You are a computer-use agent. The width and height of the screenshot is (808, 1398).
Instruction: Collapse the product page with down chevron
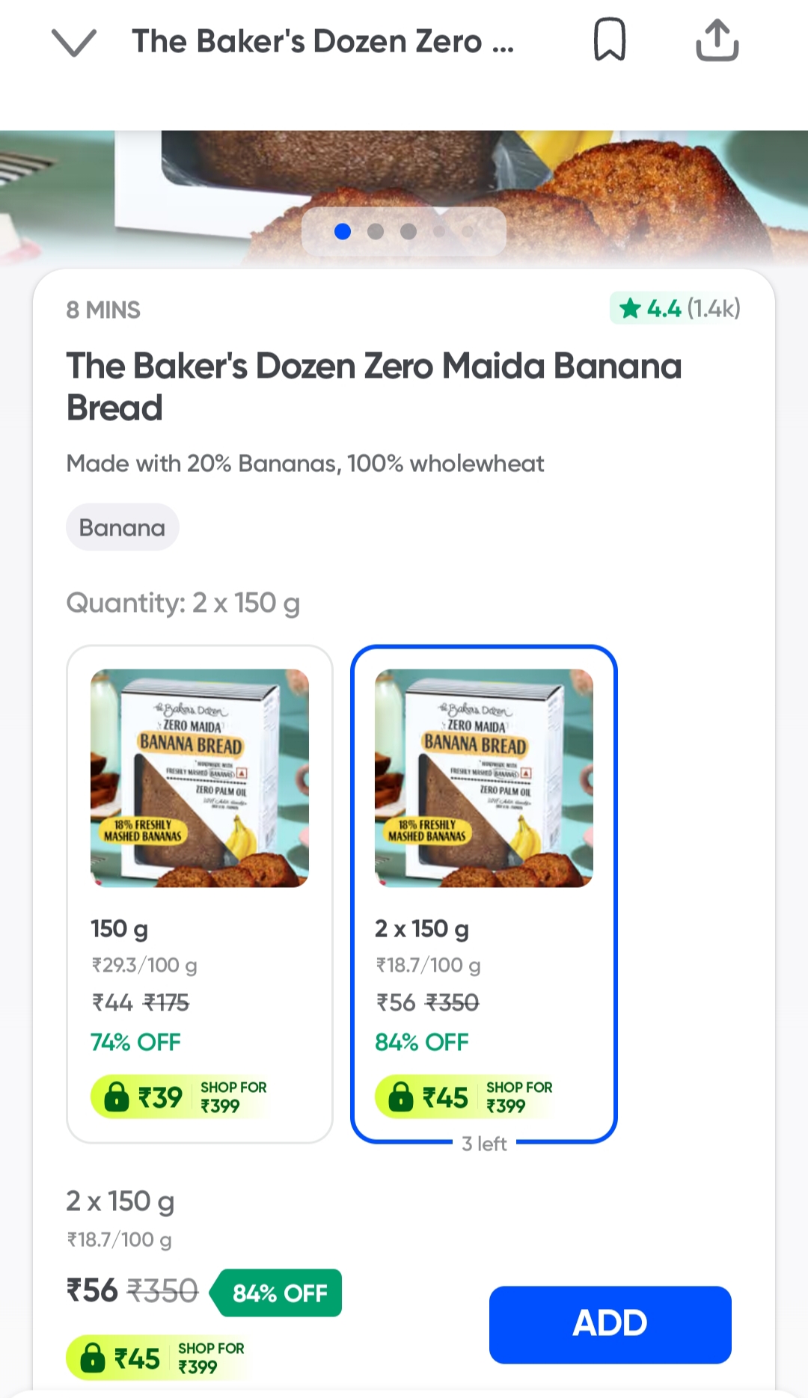point(74,42)
